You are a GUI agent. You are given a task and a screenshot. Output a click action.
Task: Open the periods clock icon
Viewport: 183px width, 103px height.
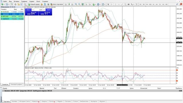pyautogui.click(x=98, y=4)
